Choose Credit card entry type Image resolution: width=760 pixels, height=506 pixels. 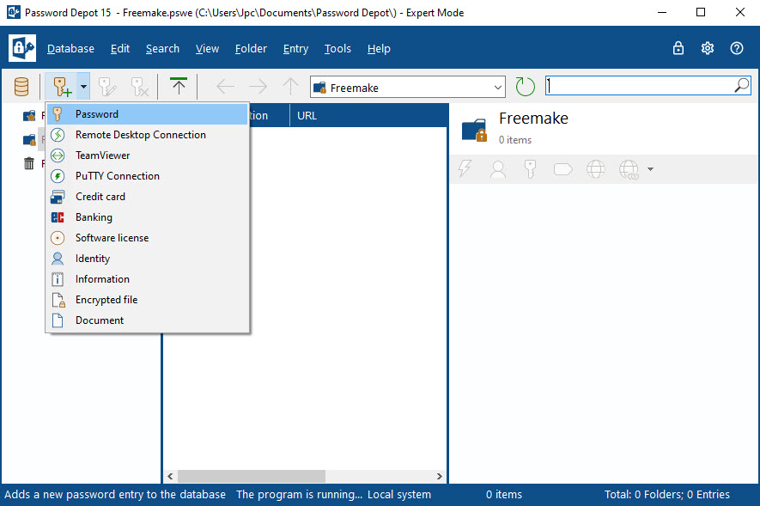(148, 196)
